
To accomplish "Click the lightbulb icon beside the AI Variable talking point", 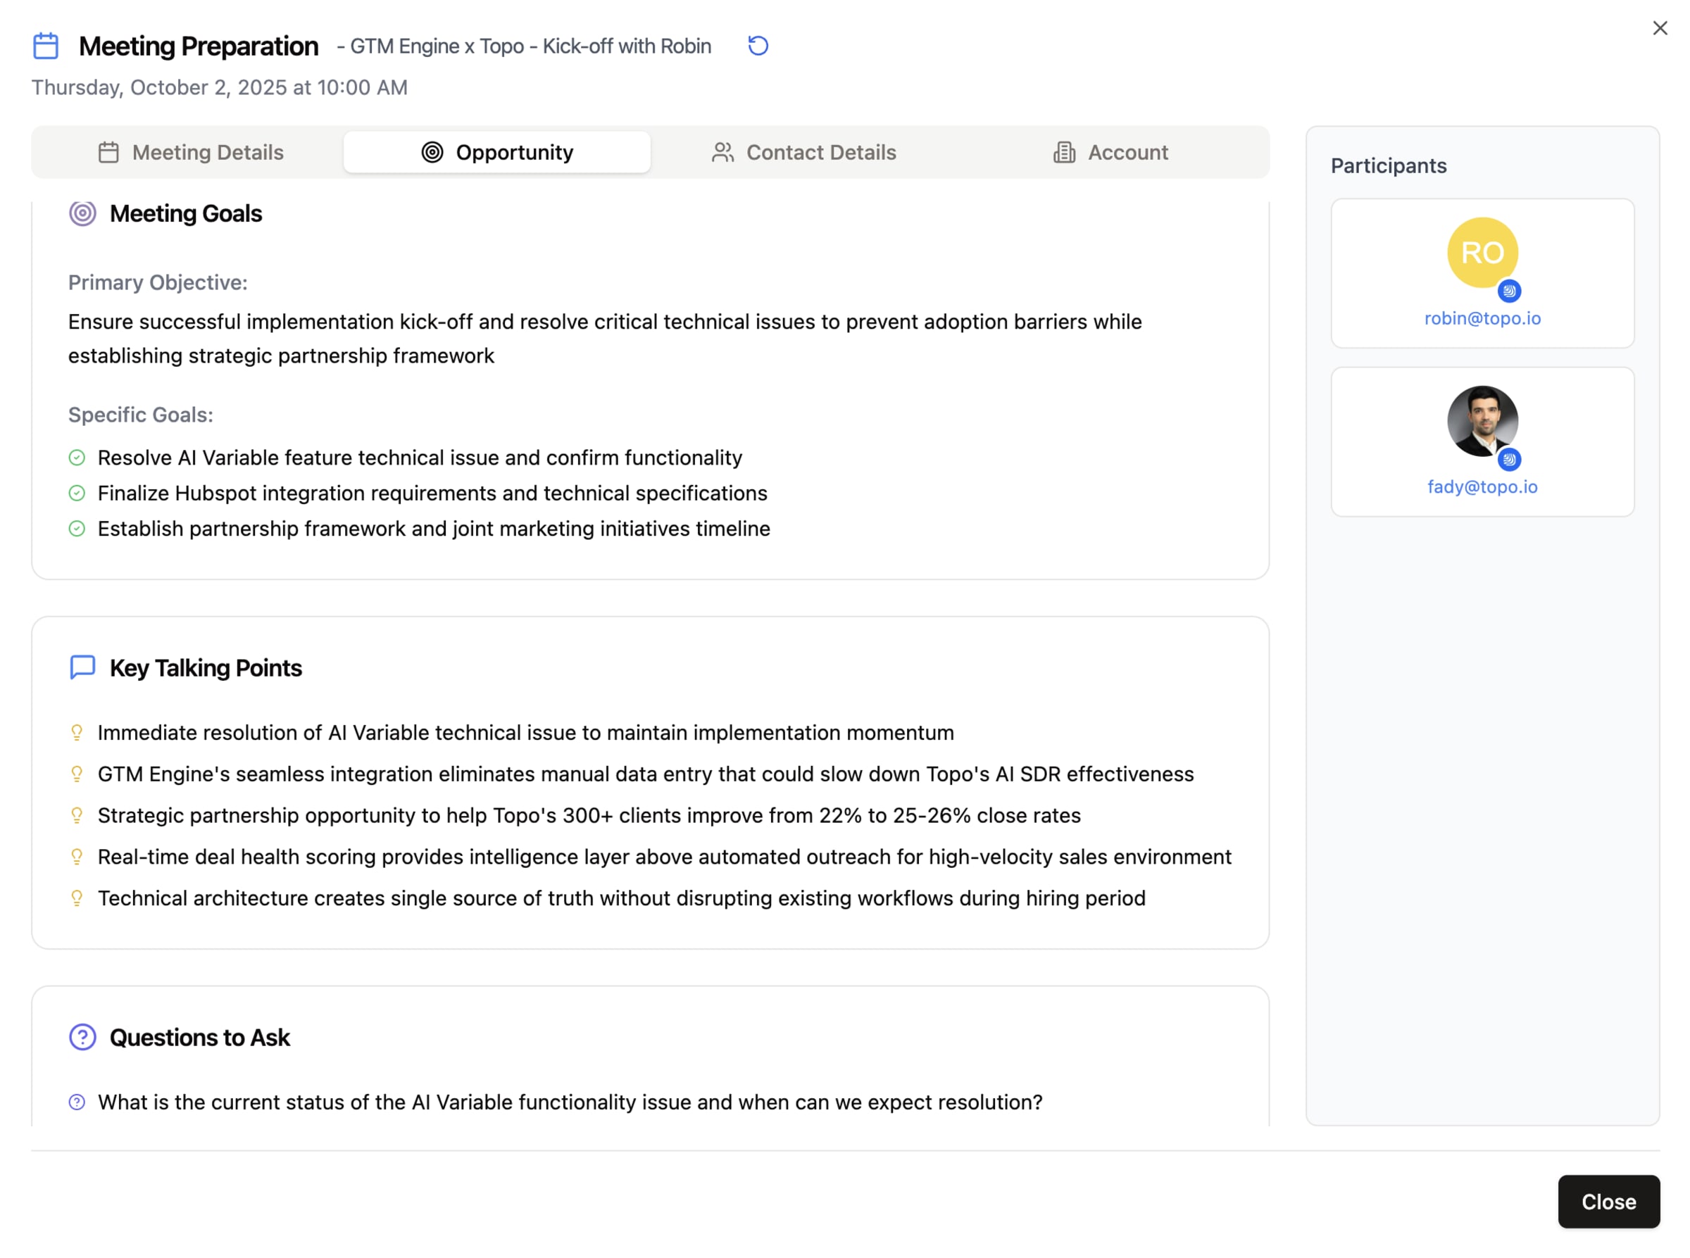I will click(77, 733).
